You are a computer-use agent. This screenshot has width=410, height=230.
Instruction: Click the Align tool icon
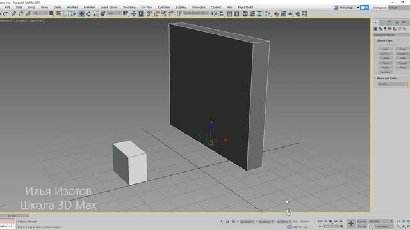click(x=222, y=14)
